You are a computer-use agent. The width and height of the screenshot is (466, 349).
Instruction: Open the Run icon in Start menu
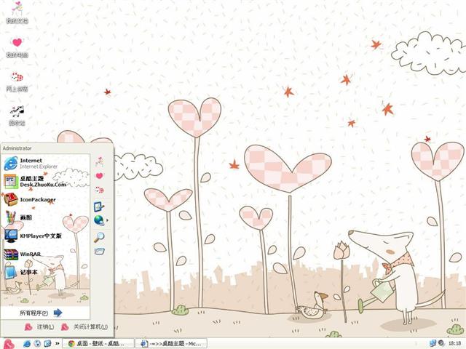(x=99, y=252)
